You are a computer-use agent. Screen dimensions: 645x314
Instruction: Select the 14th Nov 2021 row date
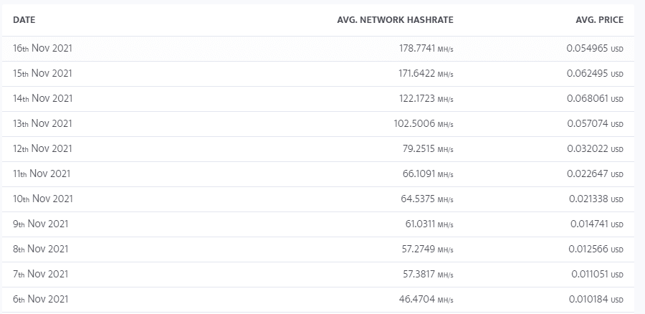click(x=42, y=98)
